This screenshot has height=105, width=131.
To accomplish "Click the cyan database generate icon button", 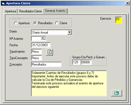I will 116,93.
